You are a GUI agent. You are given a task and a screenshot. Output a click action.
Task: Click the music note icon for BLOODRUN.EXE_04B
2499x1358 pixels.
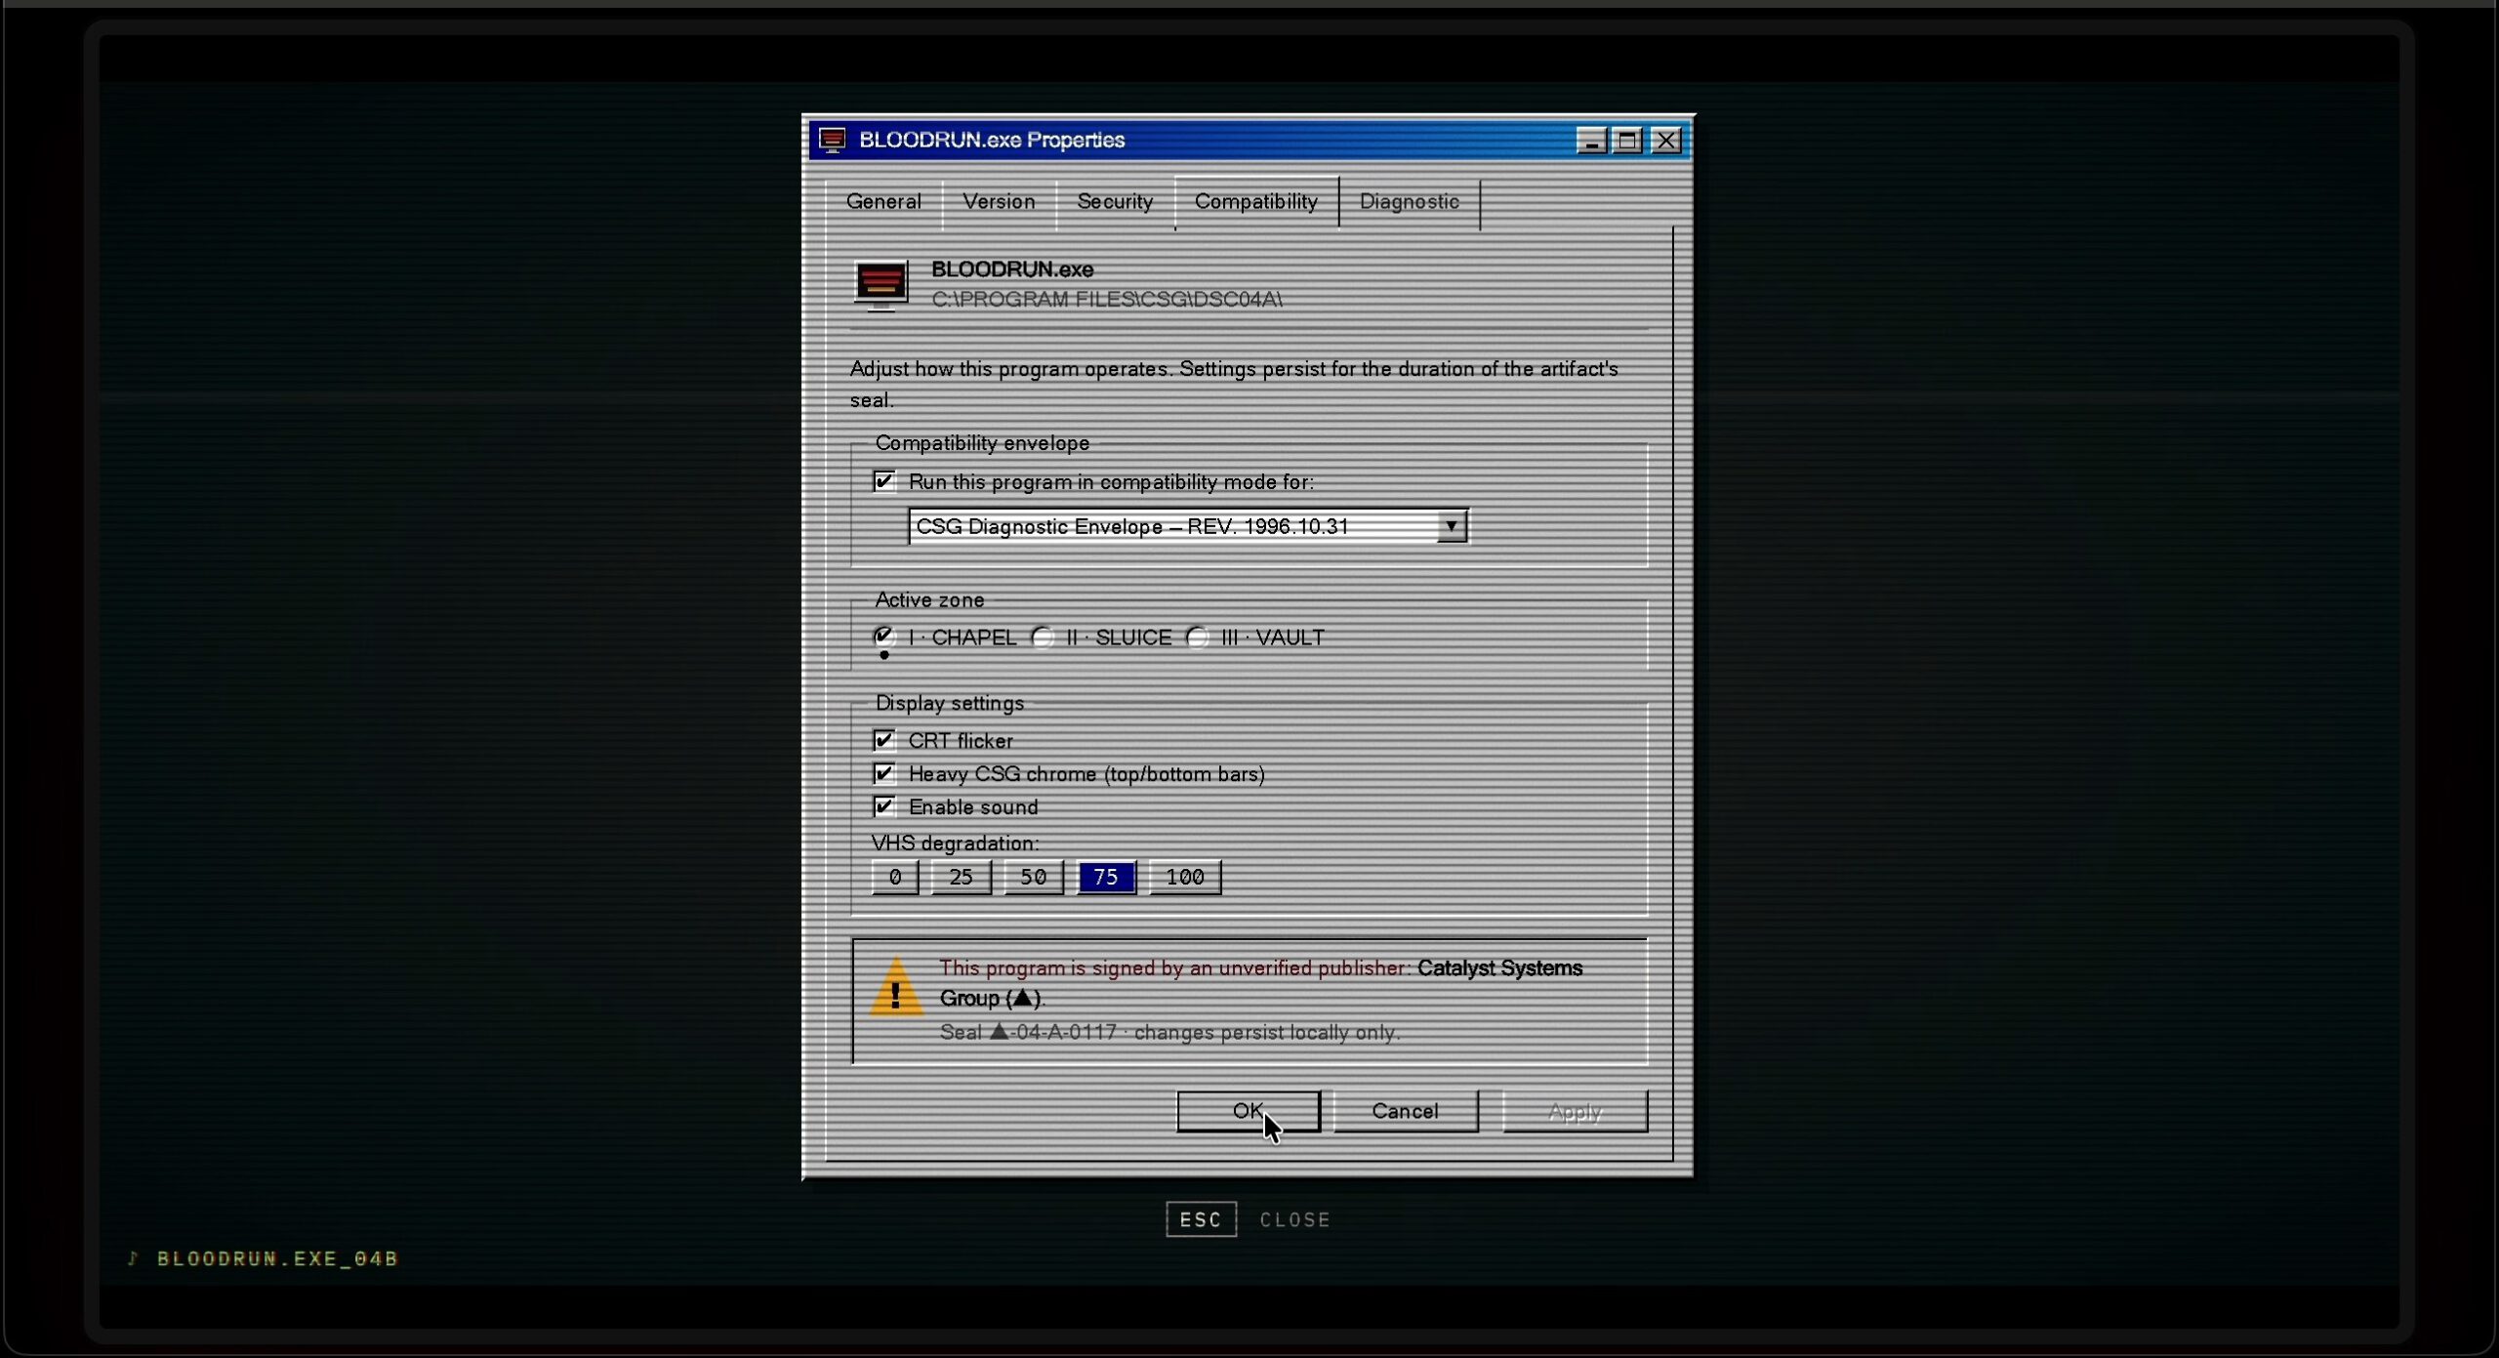[134, 1257]
